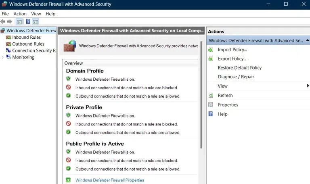310x184 pixels.
Task: Collapse the Actions section header arrow
Action: (308, 40)
